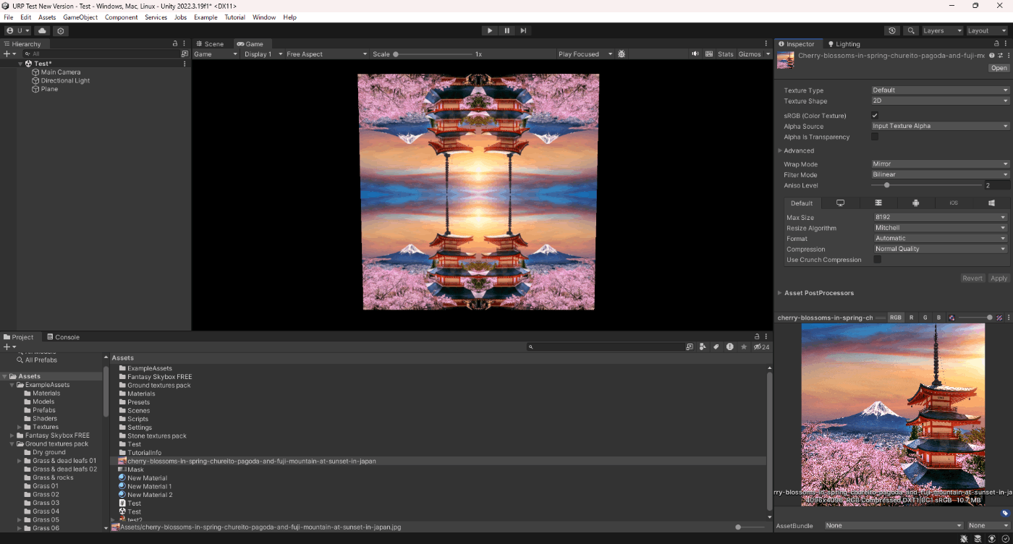
Task: Open the Layers dropdown in toolbar
Action: click(x=943, y=30)
